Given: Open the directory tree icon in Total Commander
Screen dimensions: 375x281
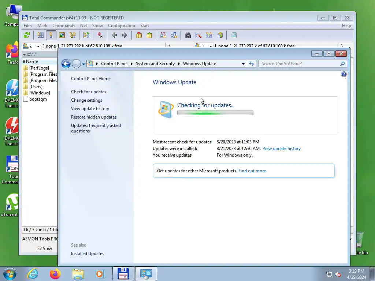Looking at the screenshot, I should 73,35.
